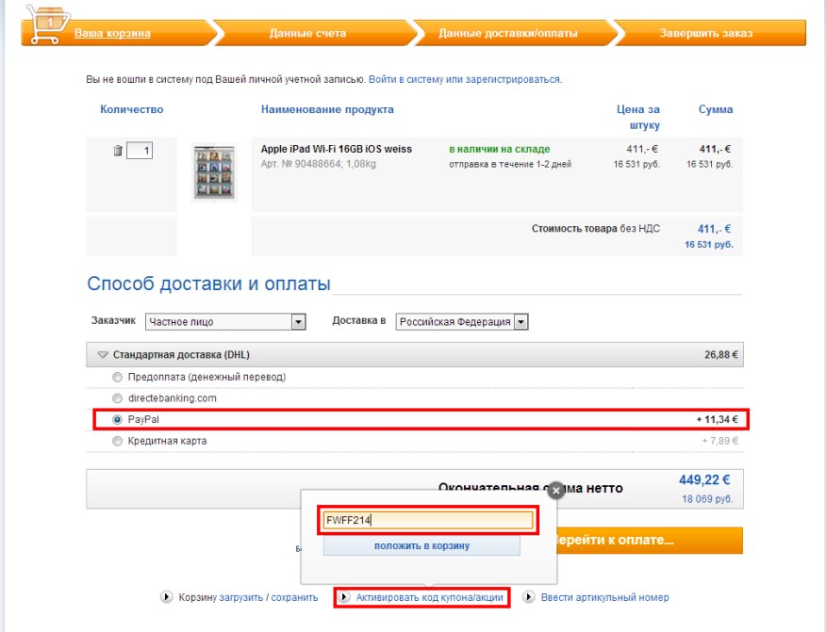826x632 pixels.
Task: Close the coupon code popup
Action: point(555,491)
